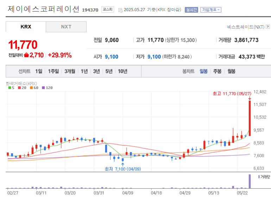Click the red 20-day moving average legend

(x=21, y=88)
